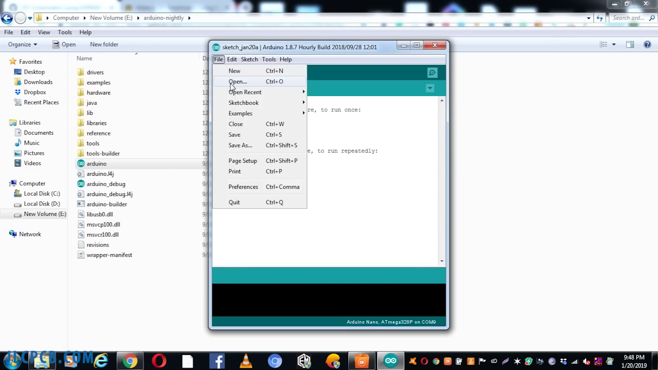Open the Arduino Serial Monitor icon
658x370 pixels.
coord(432,73)
